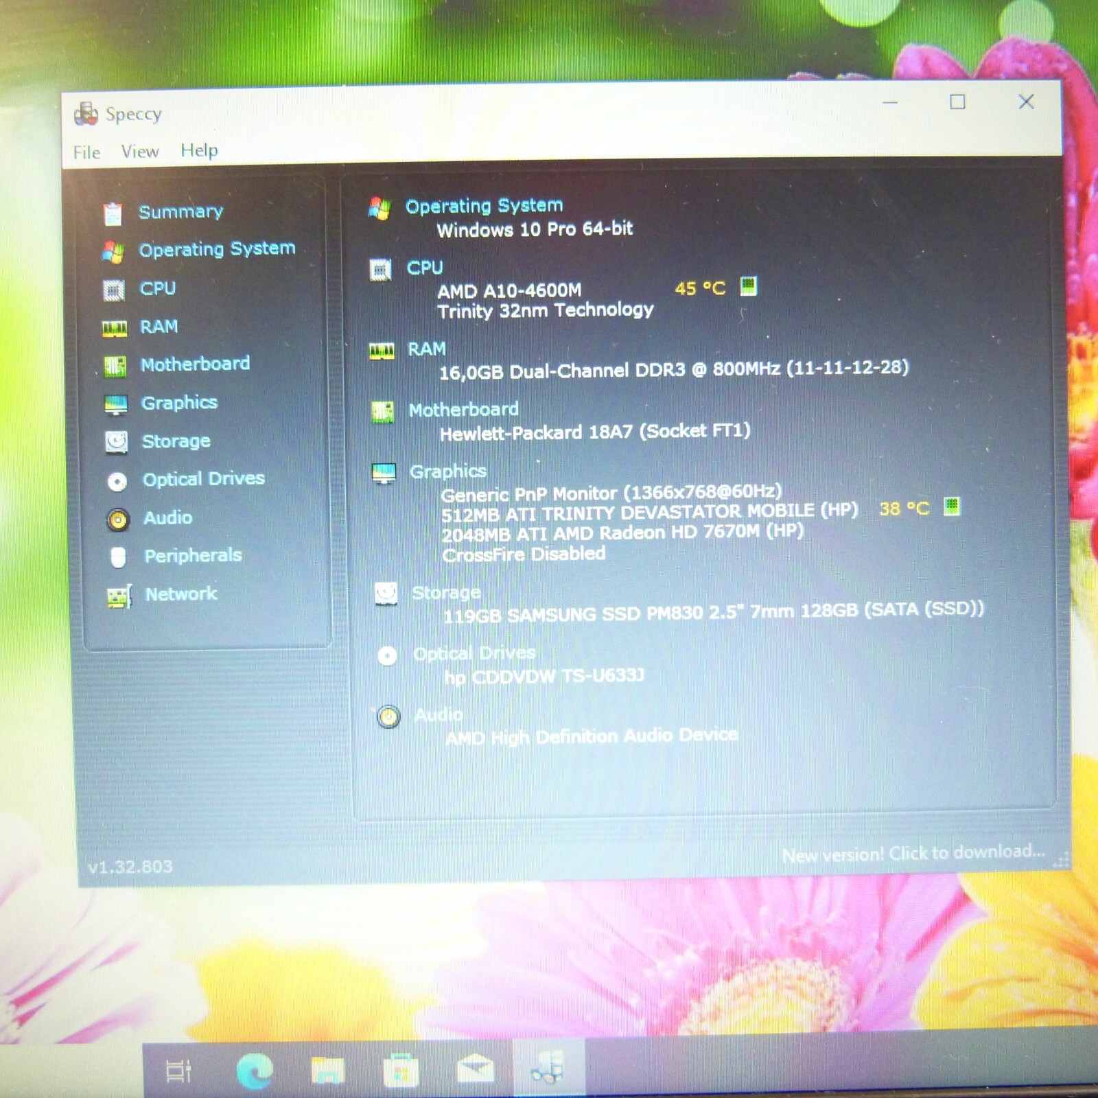Open the Help menu
This screenshot has width=1098, height=1098.
[x=199, y=150]
